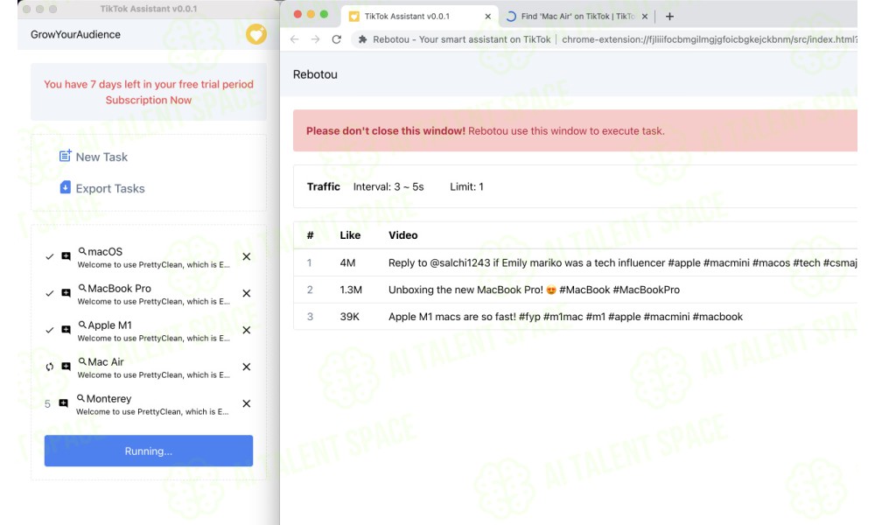Screen dimensions: 875x525
Task: Create a New Task
Action: 101,157
